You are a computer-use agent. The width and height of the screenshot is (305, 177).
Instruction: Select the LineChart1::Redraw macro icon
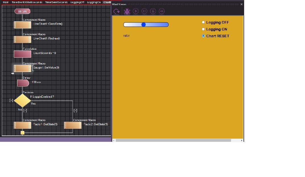coord(22,39)
